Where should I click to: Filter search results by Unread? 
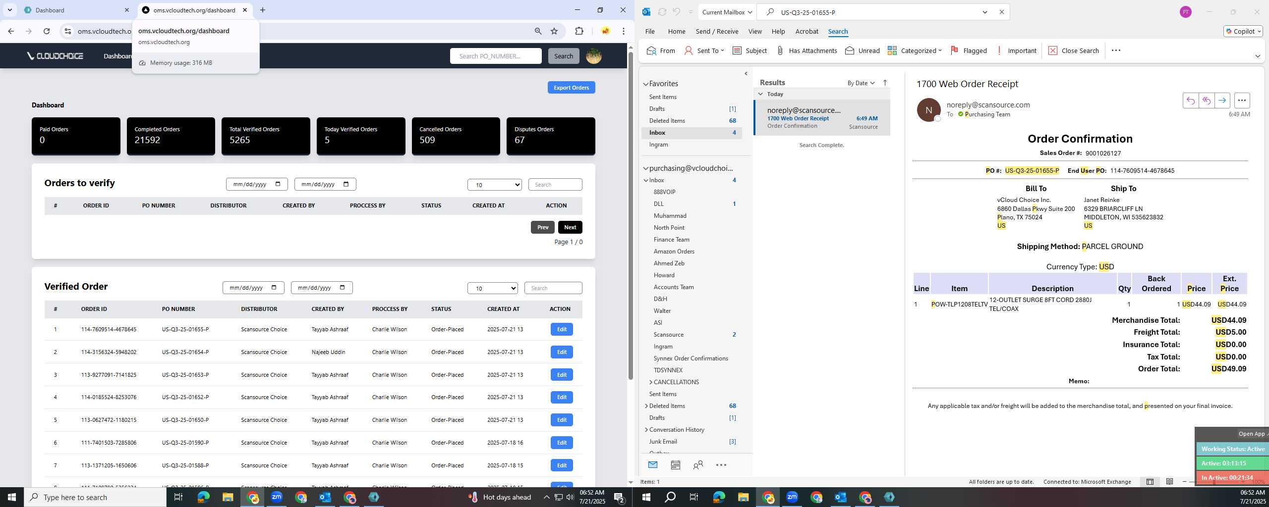point(863,51)
